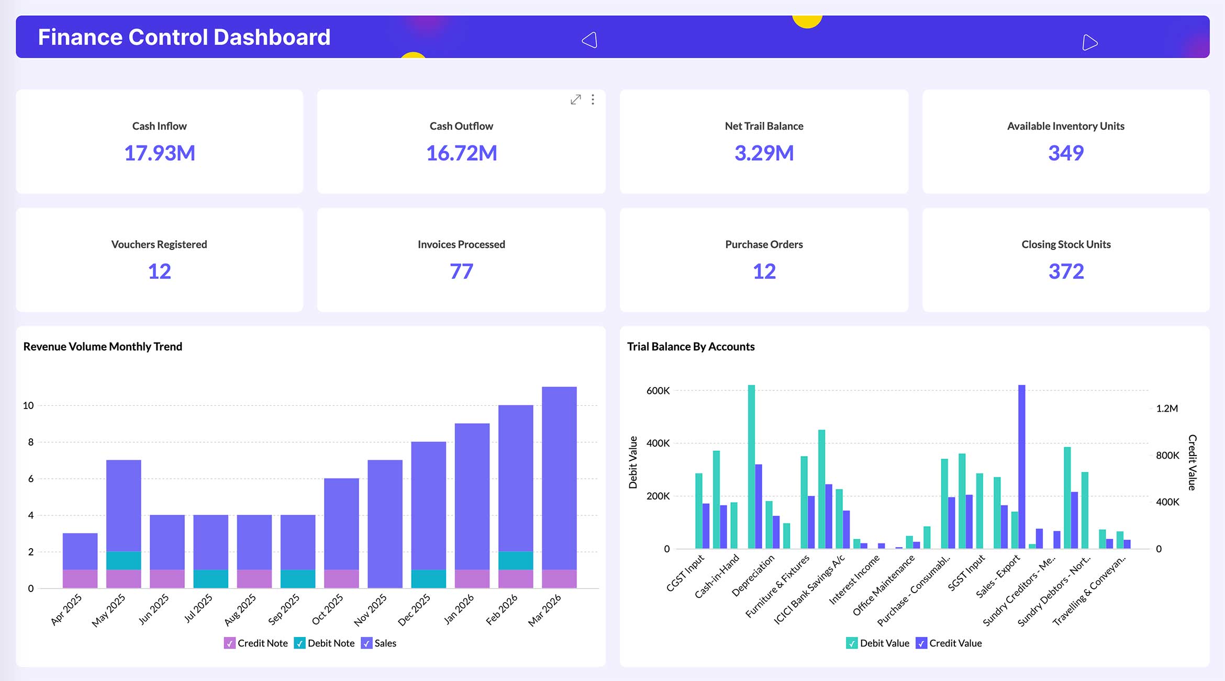Click the Trial Balance By Accounts title

pyautogui.click(x=691, y=347)
